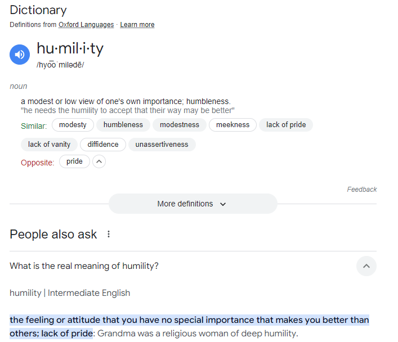The height and width of the screenshot is (342, 398).
Task: Select the diffidence synonym chip
Action: pos(103,145)
